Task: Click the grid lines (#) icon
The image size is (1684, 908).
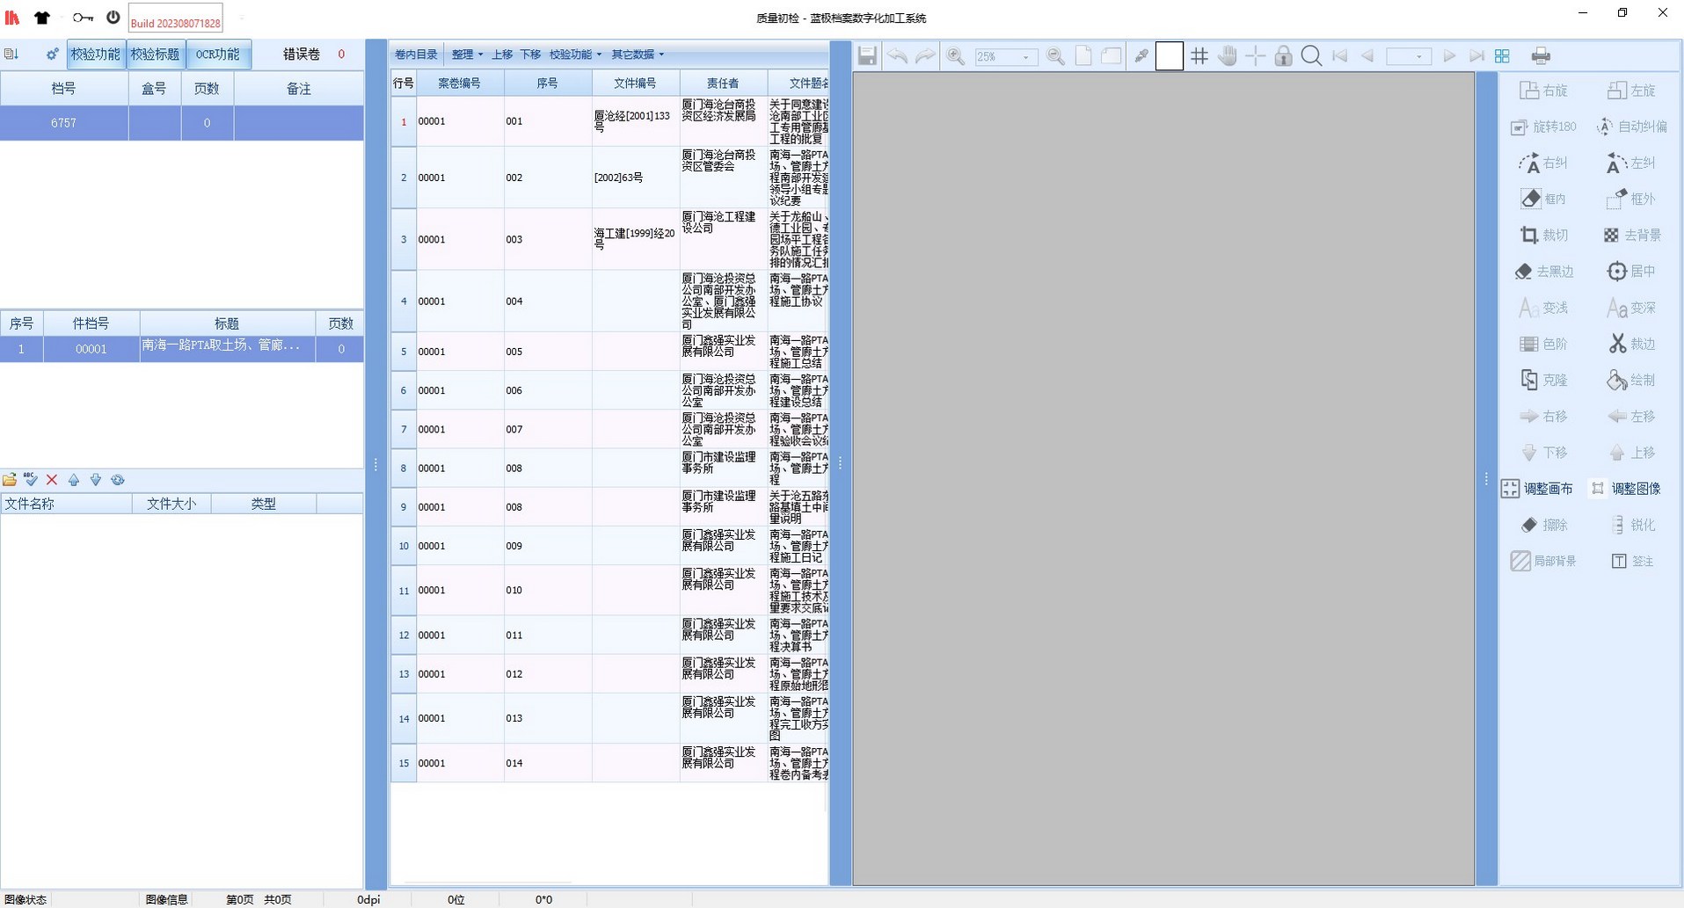Action: [x=1199, y=56]
